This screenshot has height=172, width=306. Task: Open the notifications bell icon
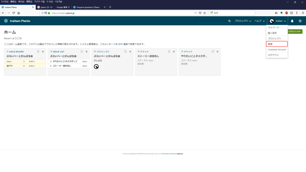click(292, 21)
